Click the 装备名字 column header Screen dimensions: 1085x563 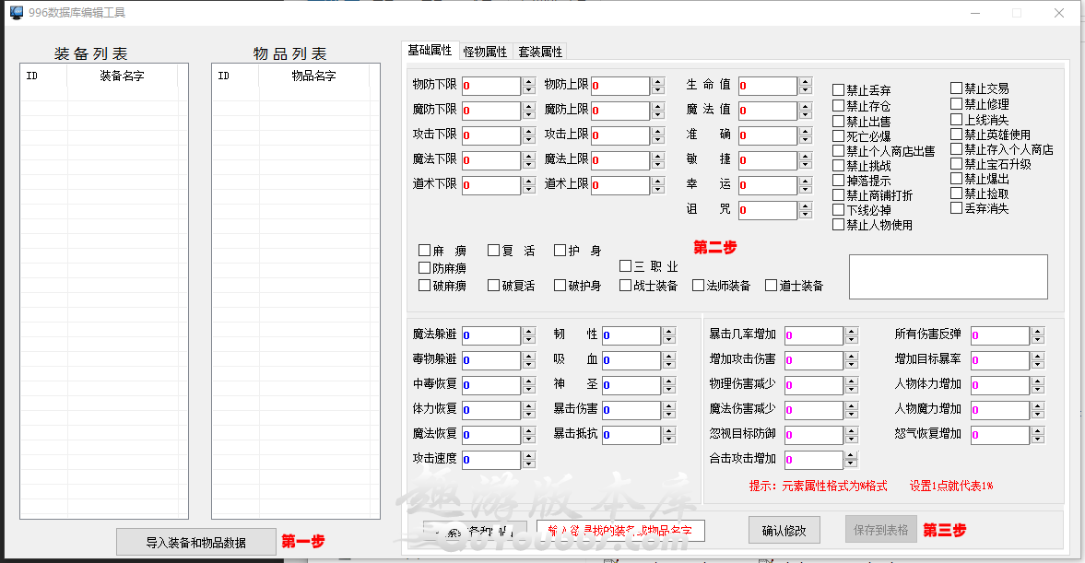[x=122, y=76]
